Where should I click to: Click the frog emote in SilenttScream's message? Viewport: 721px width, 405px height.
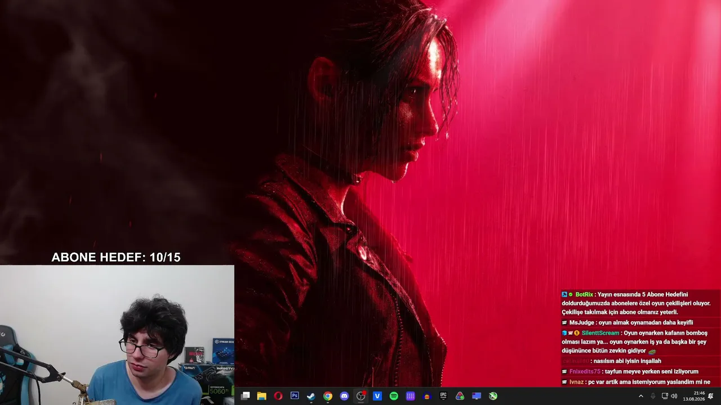[x=652, y=352]
